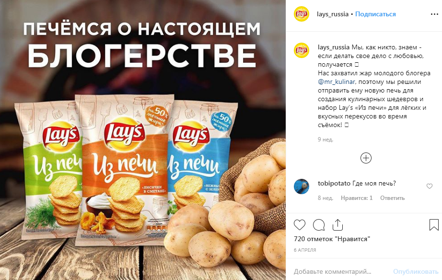View likes on tobipotato's comment
The height and width of the screenshot is (280, 442).
click(357, 198)
